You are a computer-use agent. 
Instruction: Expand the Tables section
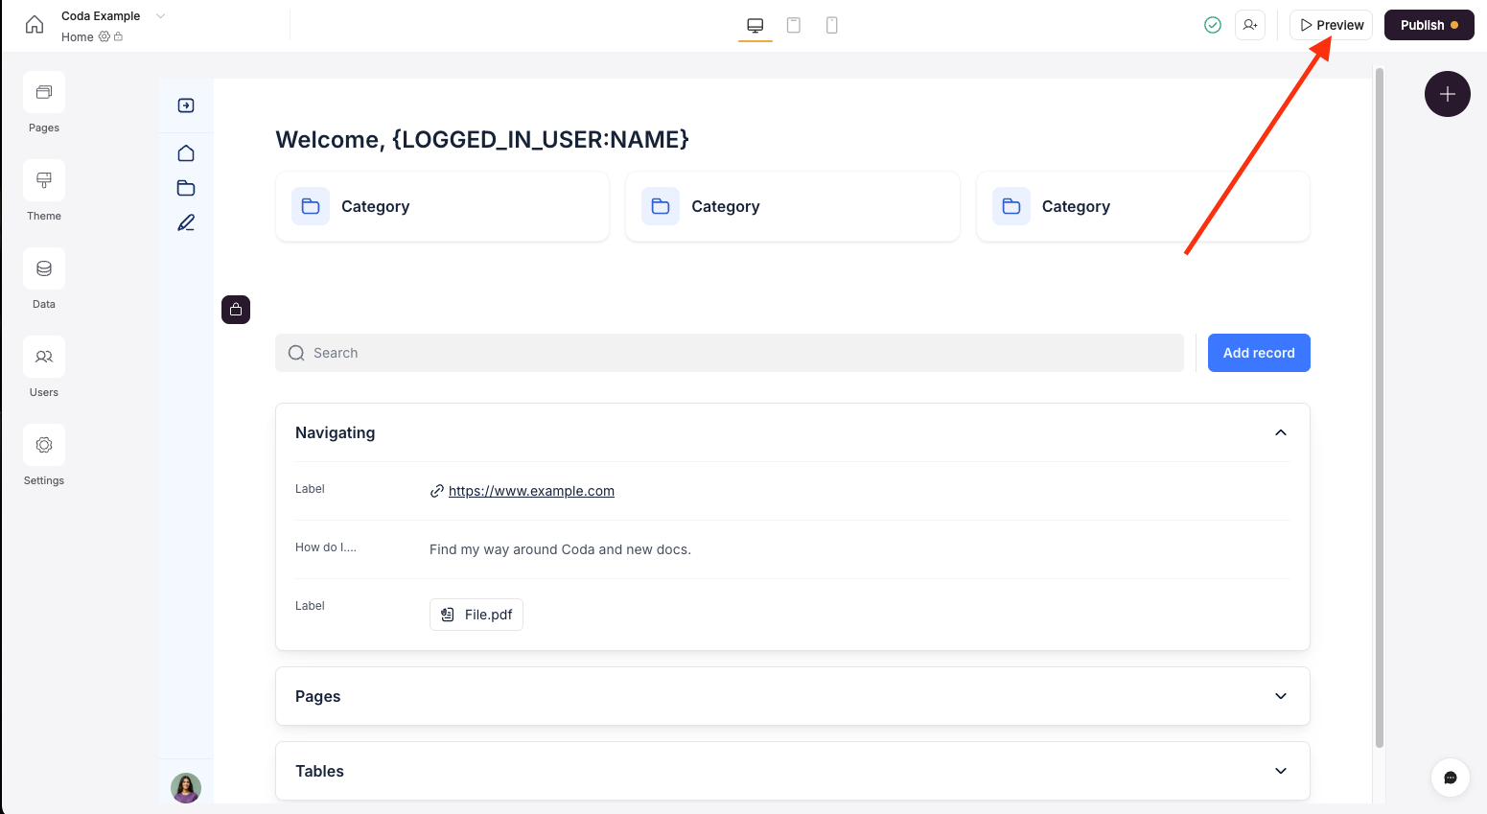tap(1281, 771)
